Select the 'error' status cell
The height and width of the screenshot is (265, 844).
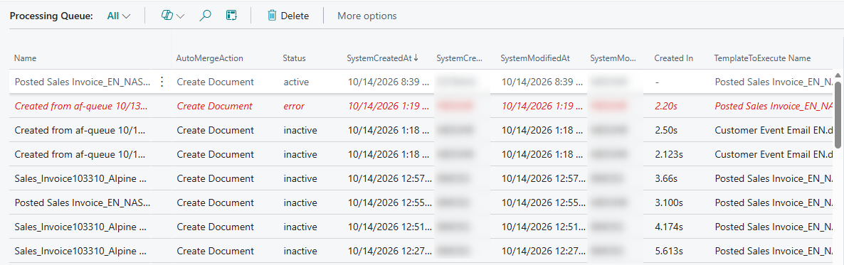pos(294,106)
